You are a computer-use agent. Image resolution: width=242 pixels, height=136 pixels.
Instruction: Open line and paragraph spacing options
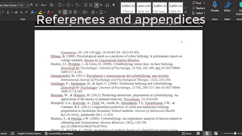[85, 12]
